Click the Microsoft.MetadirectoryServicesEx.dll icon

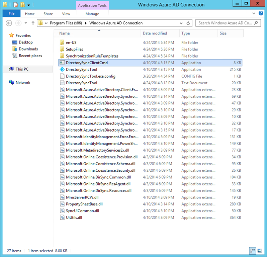tap(62, 150)
